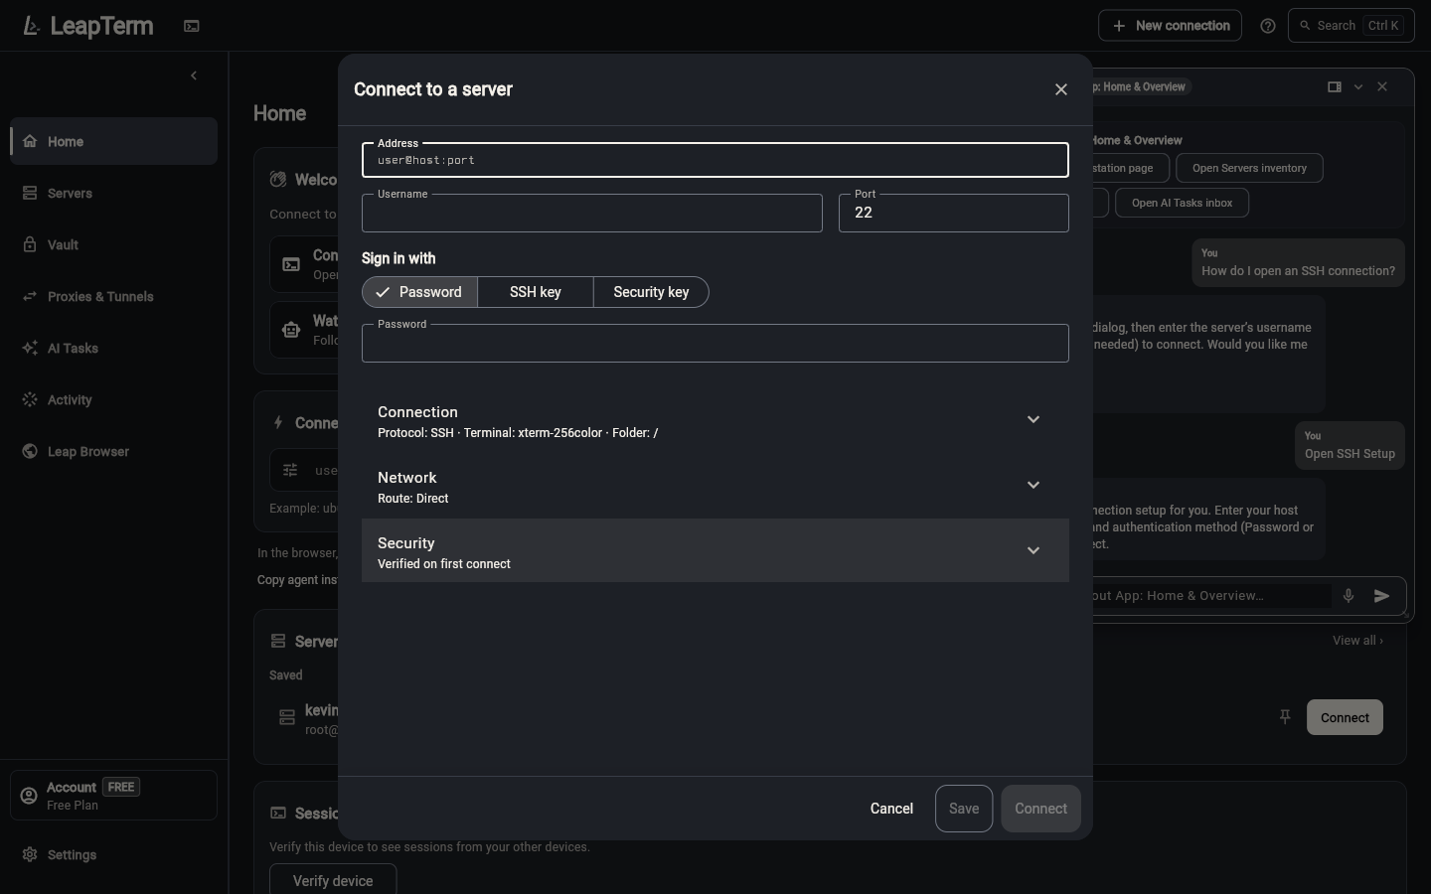Click the dialog's Connect button

pos(1040,809)
